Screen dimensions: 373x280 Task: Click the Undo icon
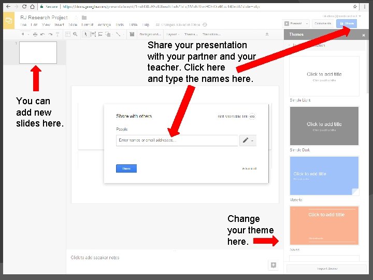tap(42, 35)
